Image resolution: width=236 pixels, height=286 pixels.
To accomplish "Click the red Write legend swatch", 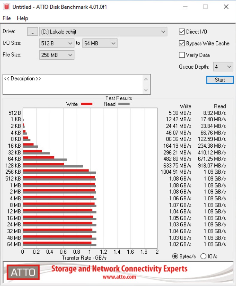I will click(x=87, y=104).
